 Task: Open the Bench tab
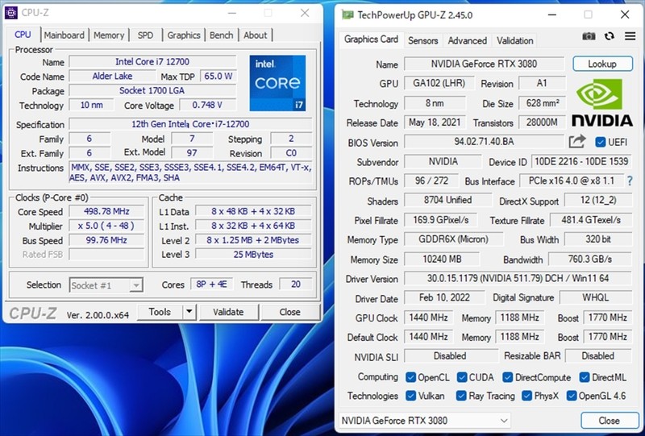pyautogui.click(x=221, y=35)
